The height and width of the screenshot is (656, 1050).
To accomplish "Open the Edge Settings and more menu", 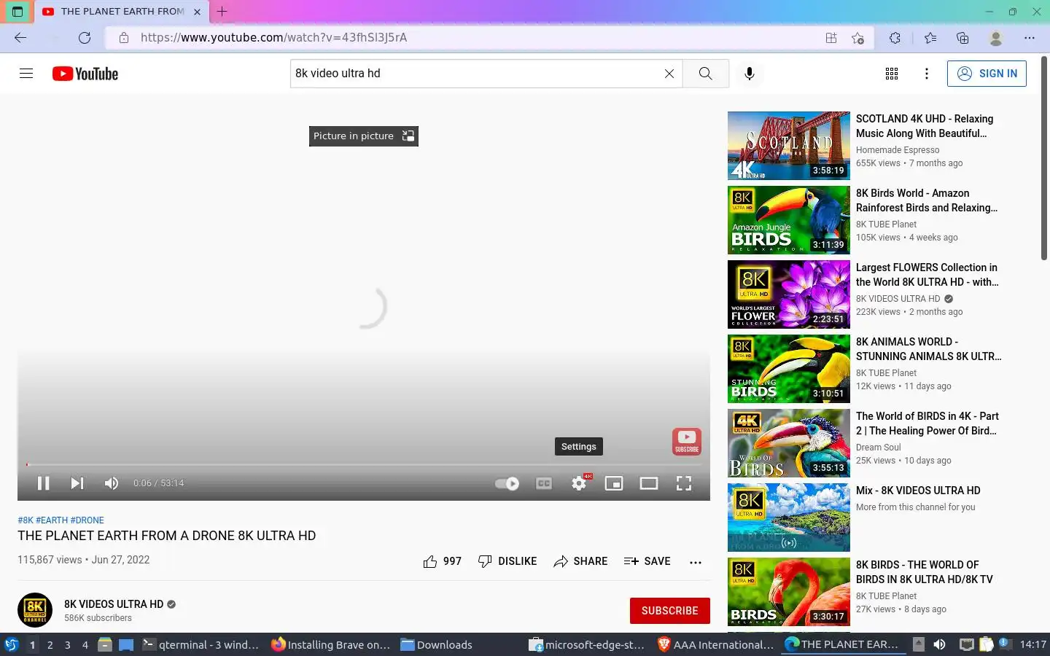I will 1029,38.
